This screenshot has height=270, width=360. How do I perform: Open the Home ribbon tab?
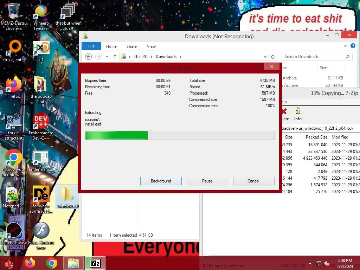(x=111, y=46)
